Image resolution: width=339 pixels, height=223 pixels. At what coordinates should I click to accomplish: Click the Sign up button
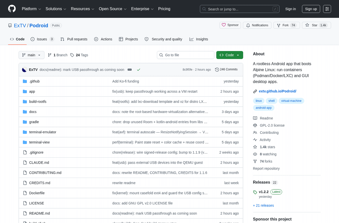point(311,9)
